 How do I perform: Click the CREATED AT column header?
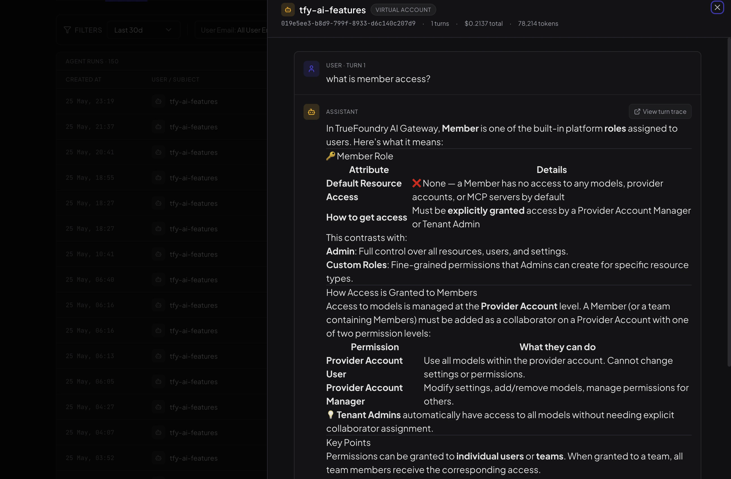pyautogui.click(x=83, y=79)
